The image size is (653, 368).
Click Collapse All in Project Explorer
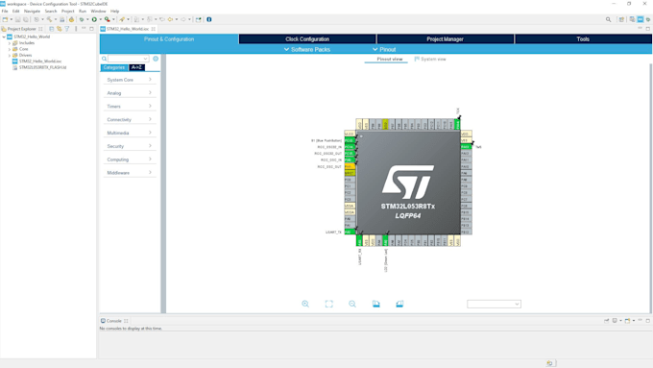click(52, 29)
